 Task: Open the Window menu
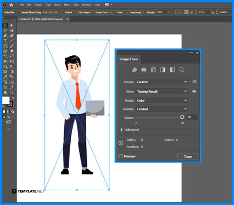[x=86, y=5]
